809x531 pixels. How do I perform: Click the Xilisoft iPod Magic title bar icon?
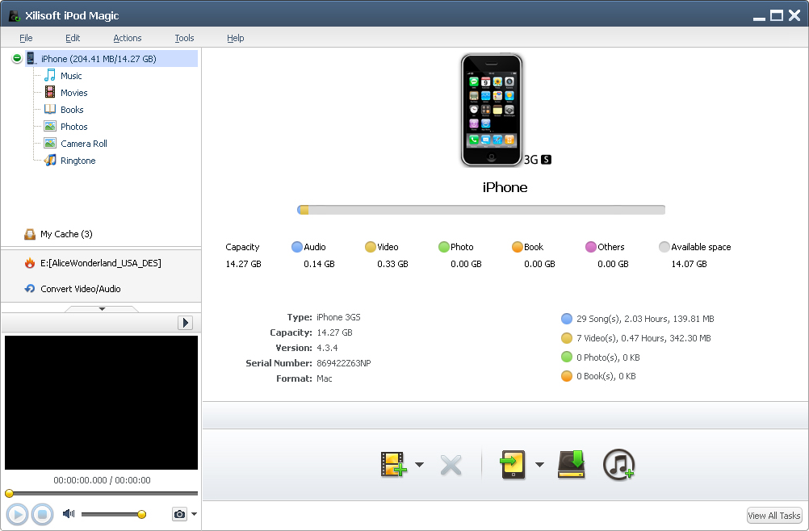point(14,15)
